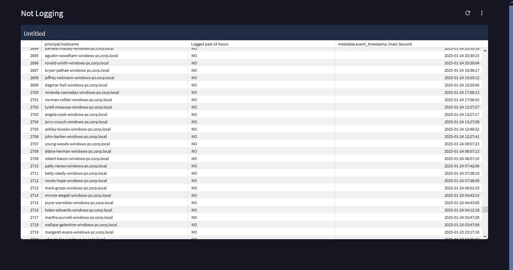Screen dimensions: 513x270
Task: Click timestamp 2025-01-24 12:46:22
Action: point(462,129)
